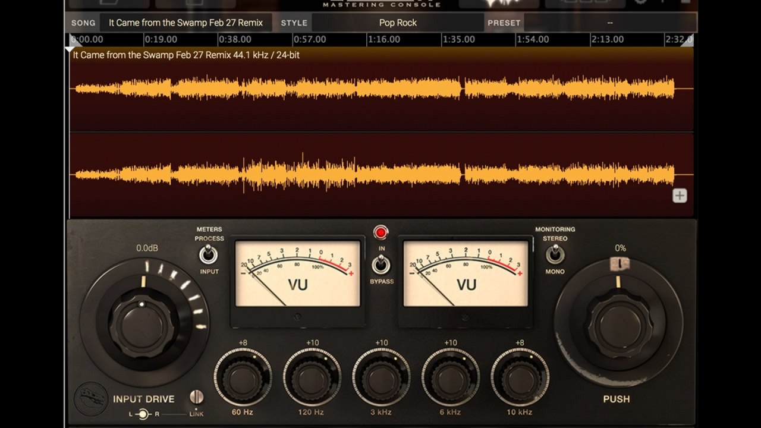The width and height of the screenshot is (761, 428).
Task: Click the 6 kHz EQ knob
Action: 451,377
